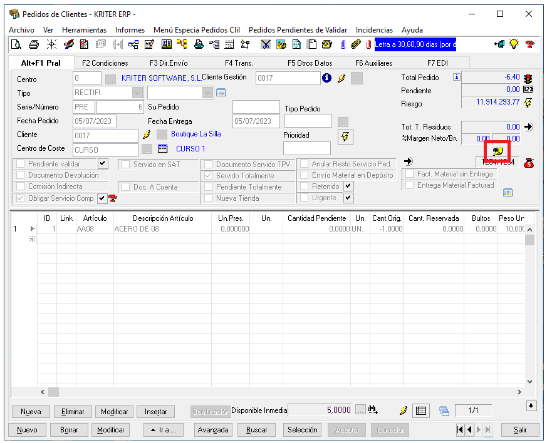Screen dimensions: 547x443
Task: Expand the Tipo dropdown showing RECTIFI.
Action: tap(137, 93)
